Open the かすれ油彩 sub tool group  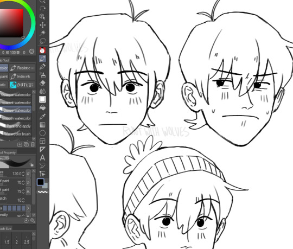coord(22,85)
